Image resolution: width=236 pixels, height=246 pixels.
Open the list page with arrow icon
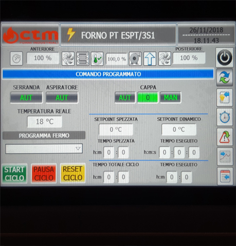coord(225,176)
